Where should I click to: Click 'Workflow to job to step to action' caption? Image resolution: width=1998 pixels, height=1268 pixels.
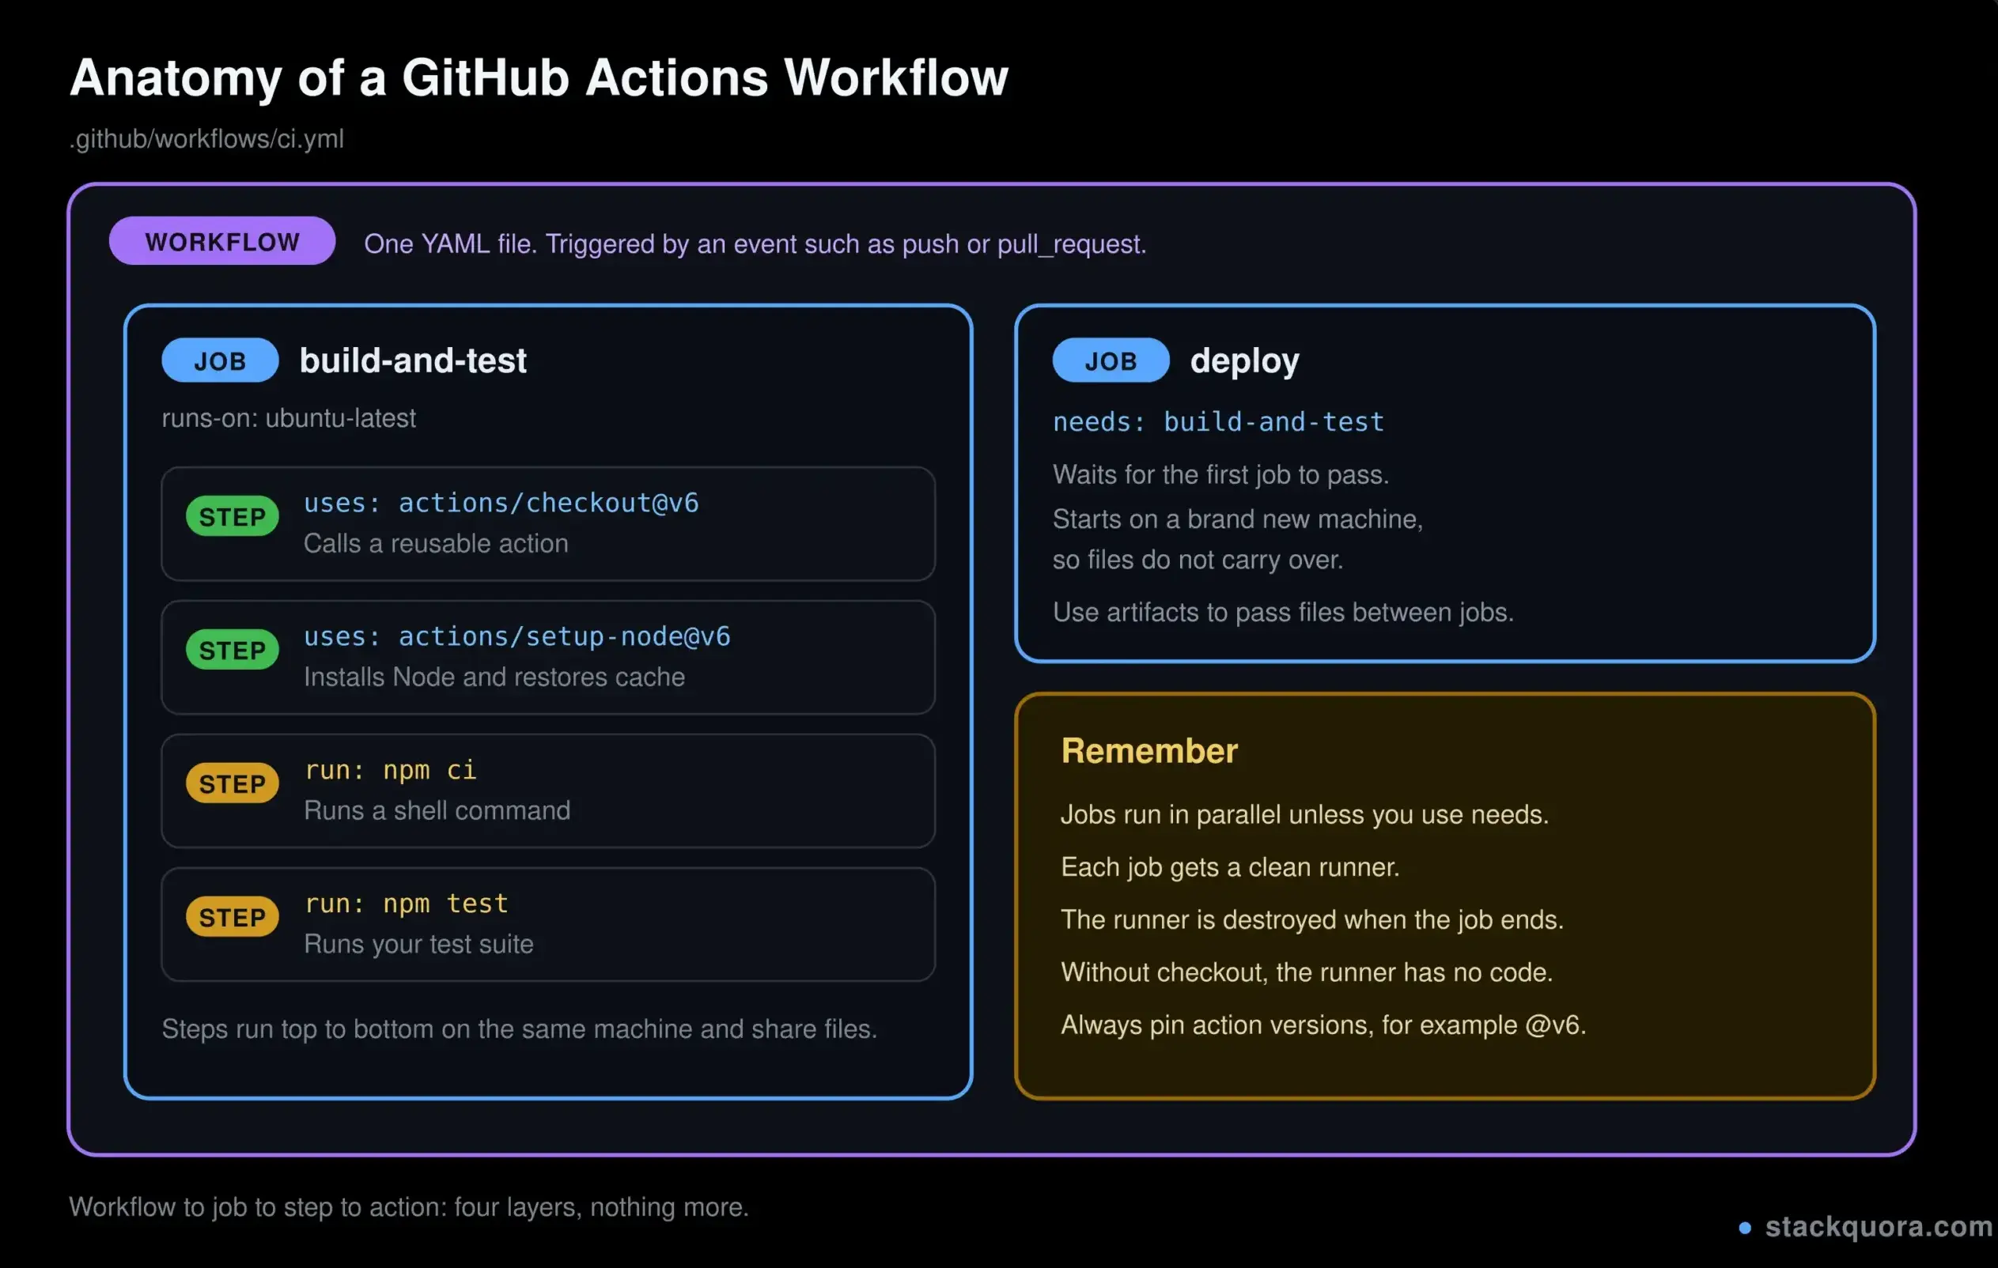coord(408,1206)
